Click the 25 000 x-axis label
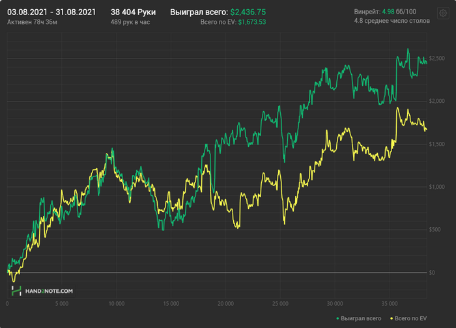The height and width of the screenshot is (328, 456). pyautogui.click(x=280, y=304)
